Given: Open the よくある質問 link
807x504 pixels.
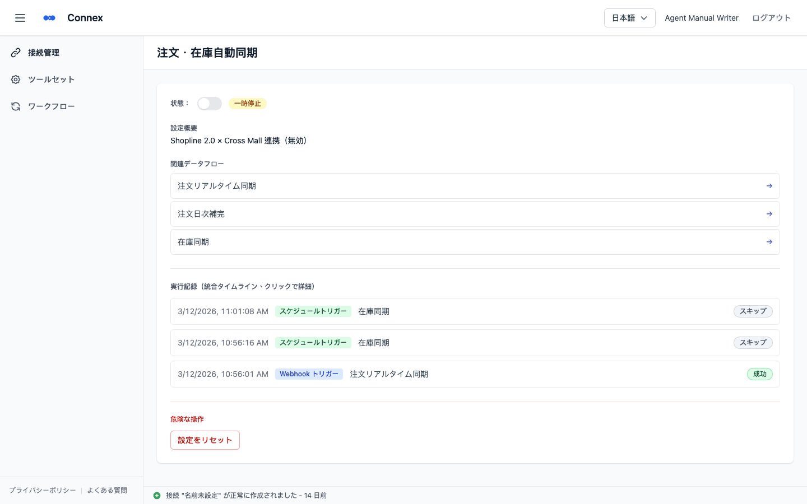Looking at the screenshot, I should pyautogui.click(x=107, y=491).
